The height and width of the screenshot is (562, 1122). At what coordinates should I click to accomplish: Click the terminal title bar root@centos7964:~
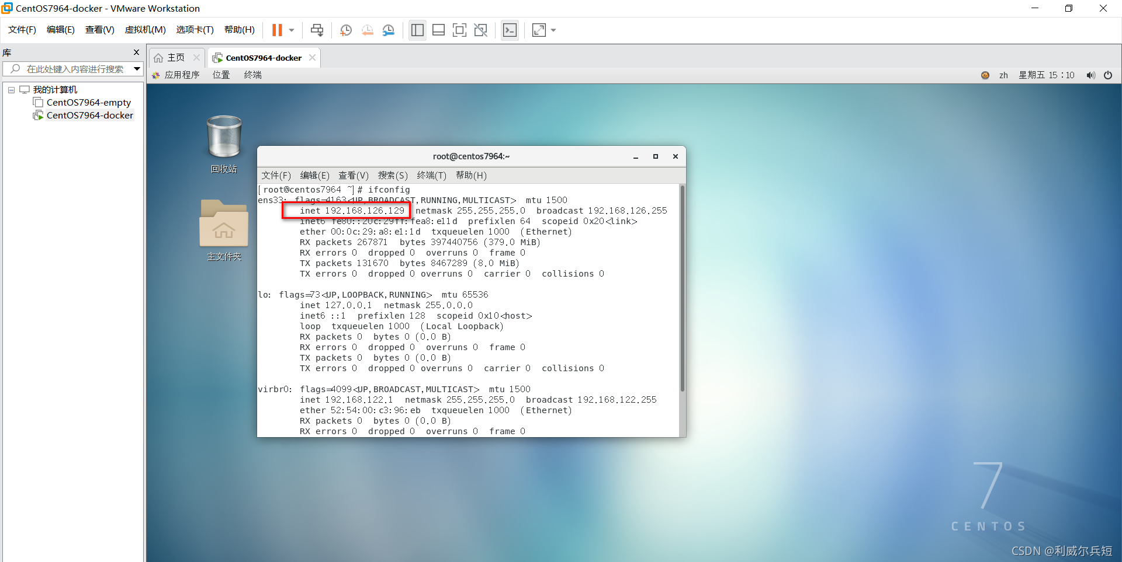(x=471, y=156)
